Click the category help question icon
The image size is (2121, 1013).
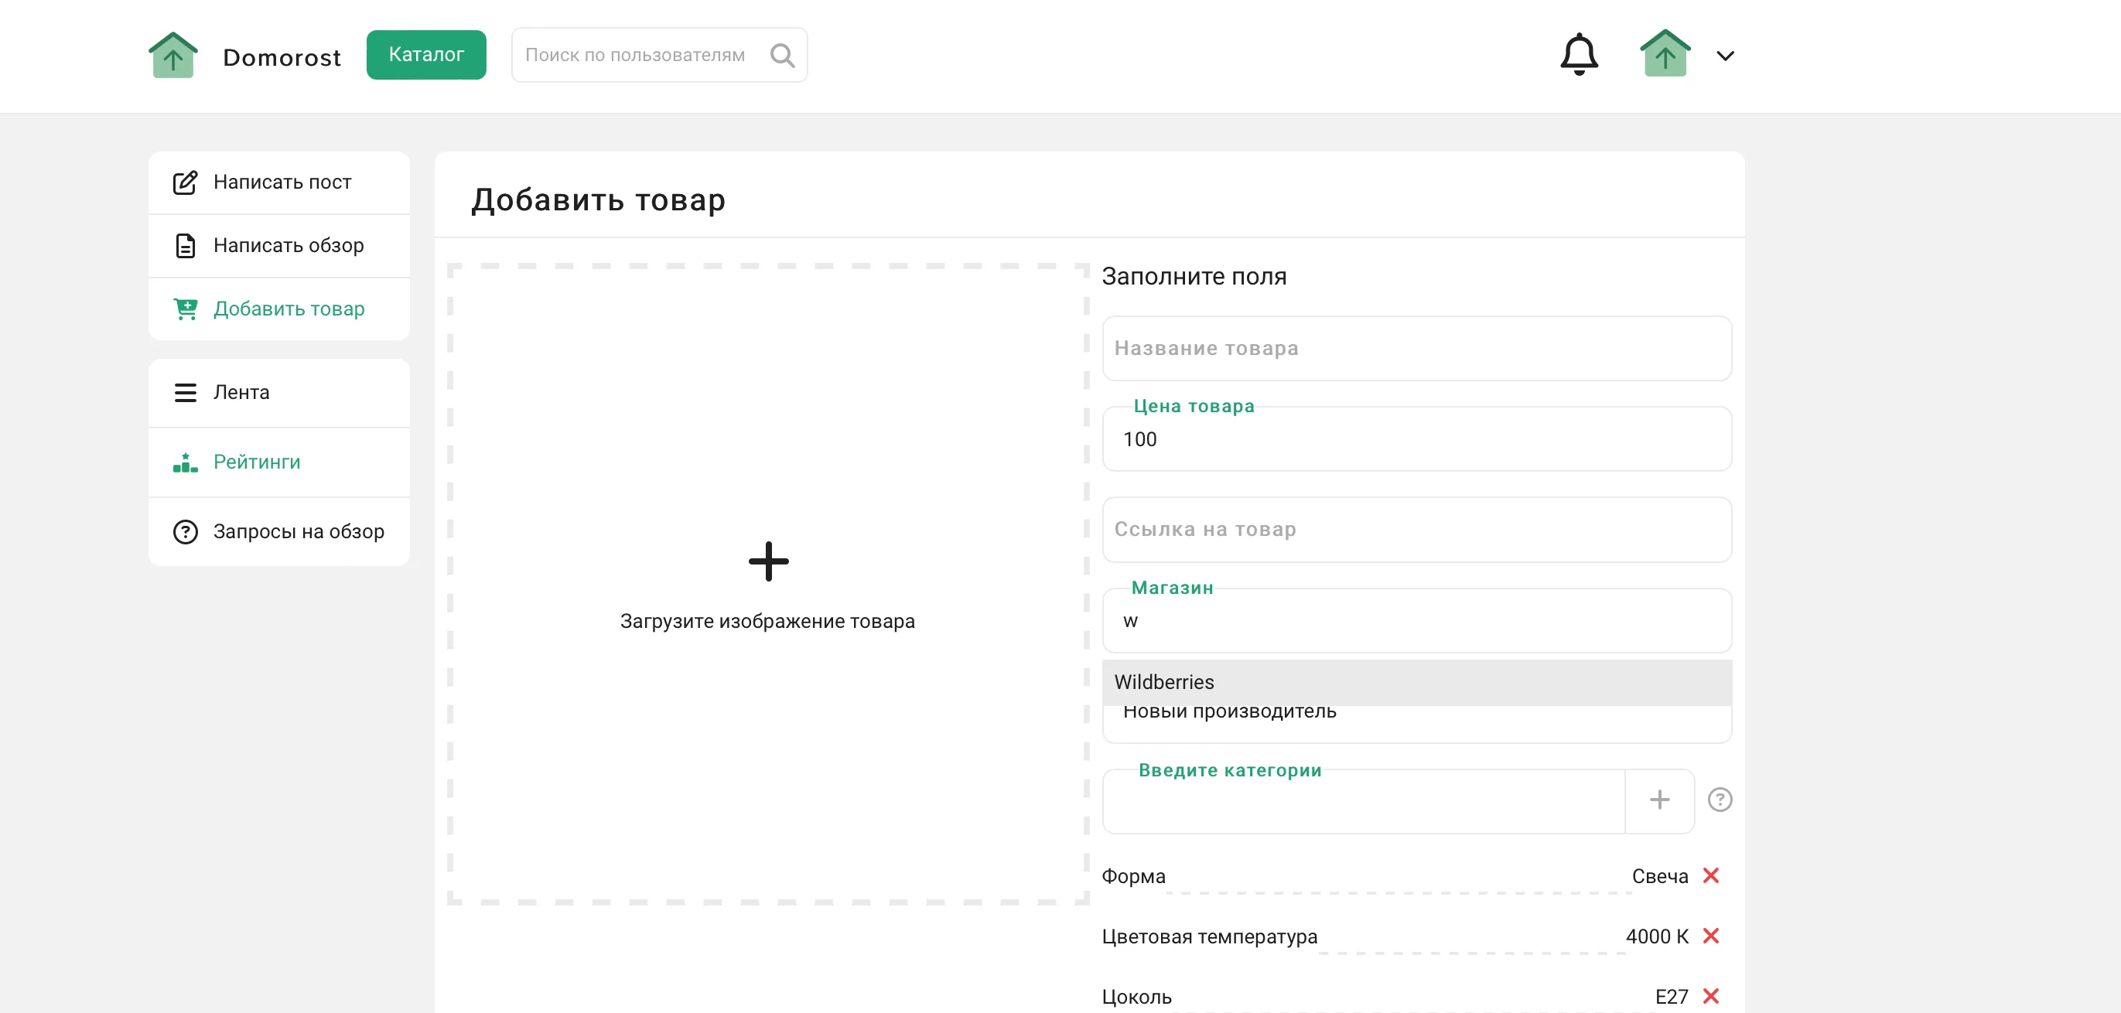(x=1720, y=799)
